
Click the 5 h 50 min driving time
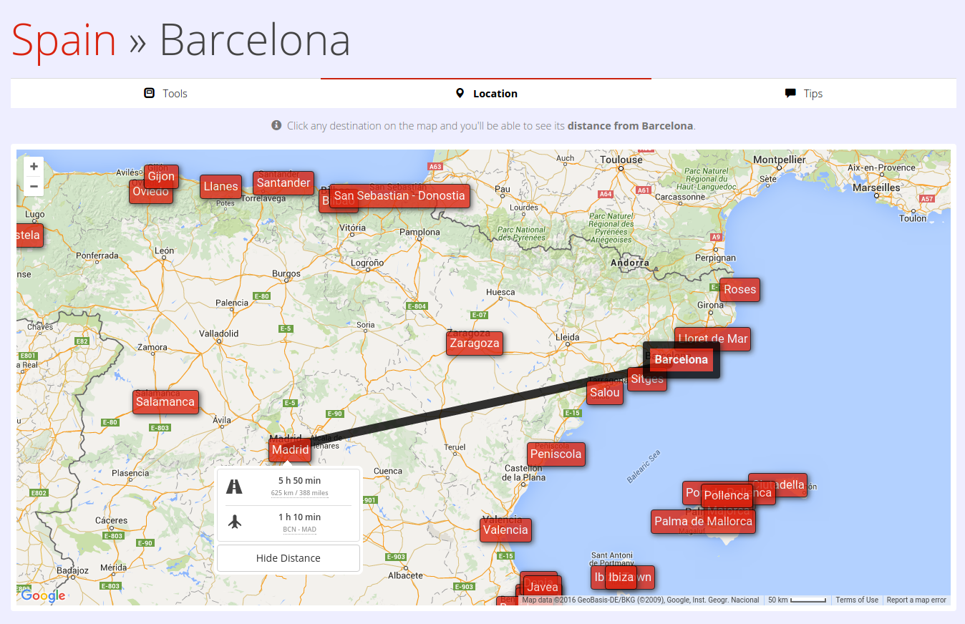click(x=299, y=481)
